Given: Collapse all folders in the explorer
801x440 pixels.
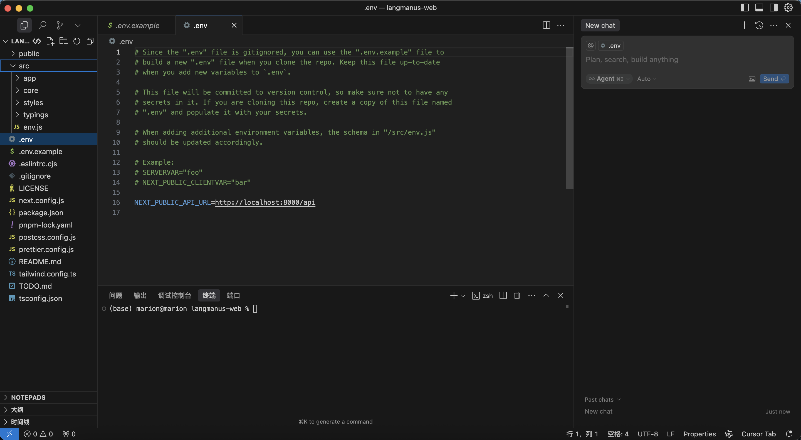Looking at the screenshot, I should (90, 41).
